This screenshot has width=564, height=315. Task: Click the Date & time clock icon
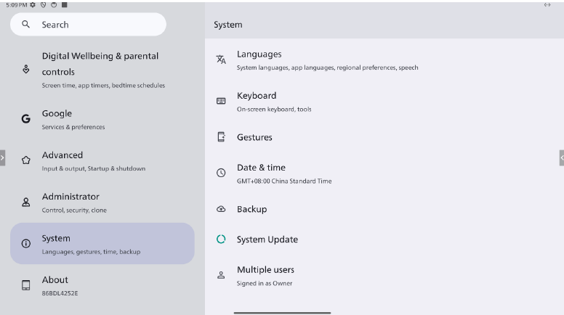click(221, 173)
